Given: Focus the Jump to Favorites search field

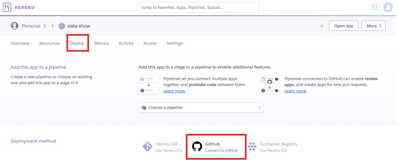Looking at the screenshot, I should click(198, 7).
